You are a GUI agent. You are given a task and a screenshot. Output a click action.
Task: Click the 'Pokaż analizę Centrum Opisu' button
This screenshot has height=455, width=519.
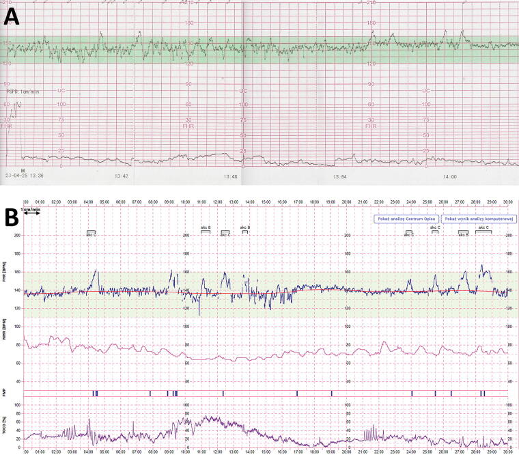coord(406,218)
